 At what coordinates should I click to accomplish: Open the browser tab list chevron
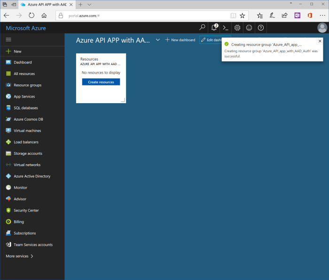click(x=89, y=5)
